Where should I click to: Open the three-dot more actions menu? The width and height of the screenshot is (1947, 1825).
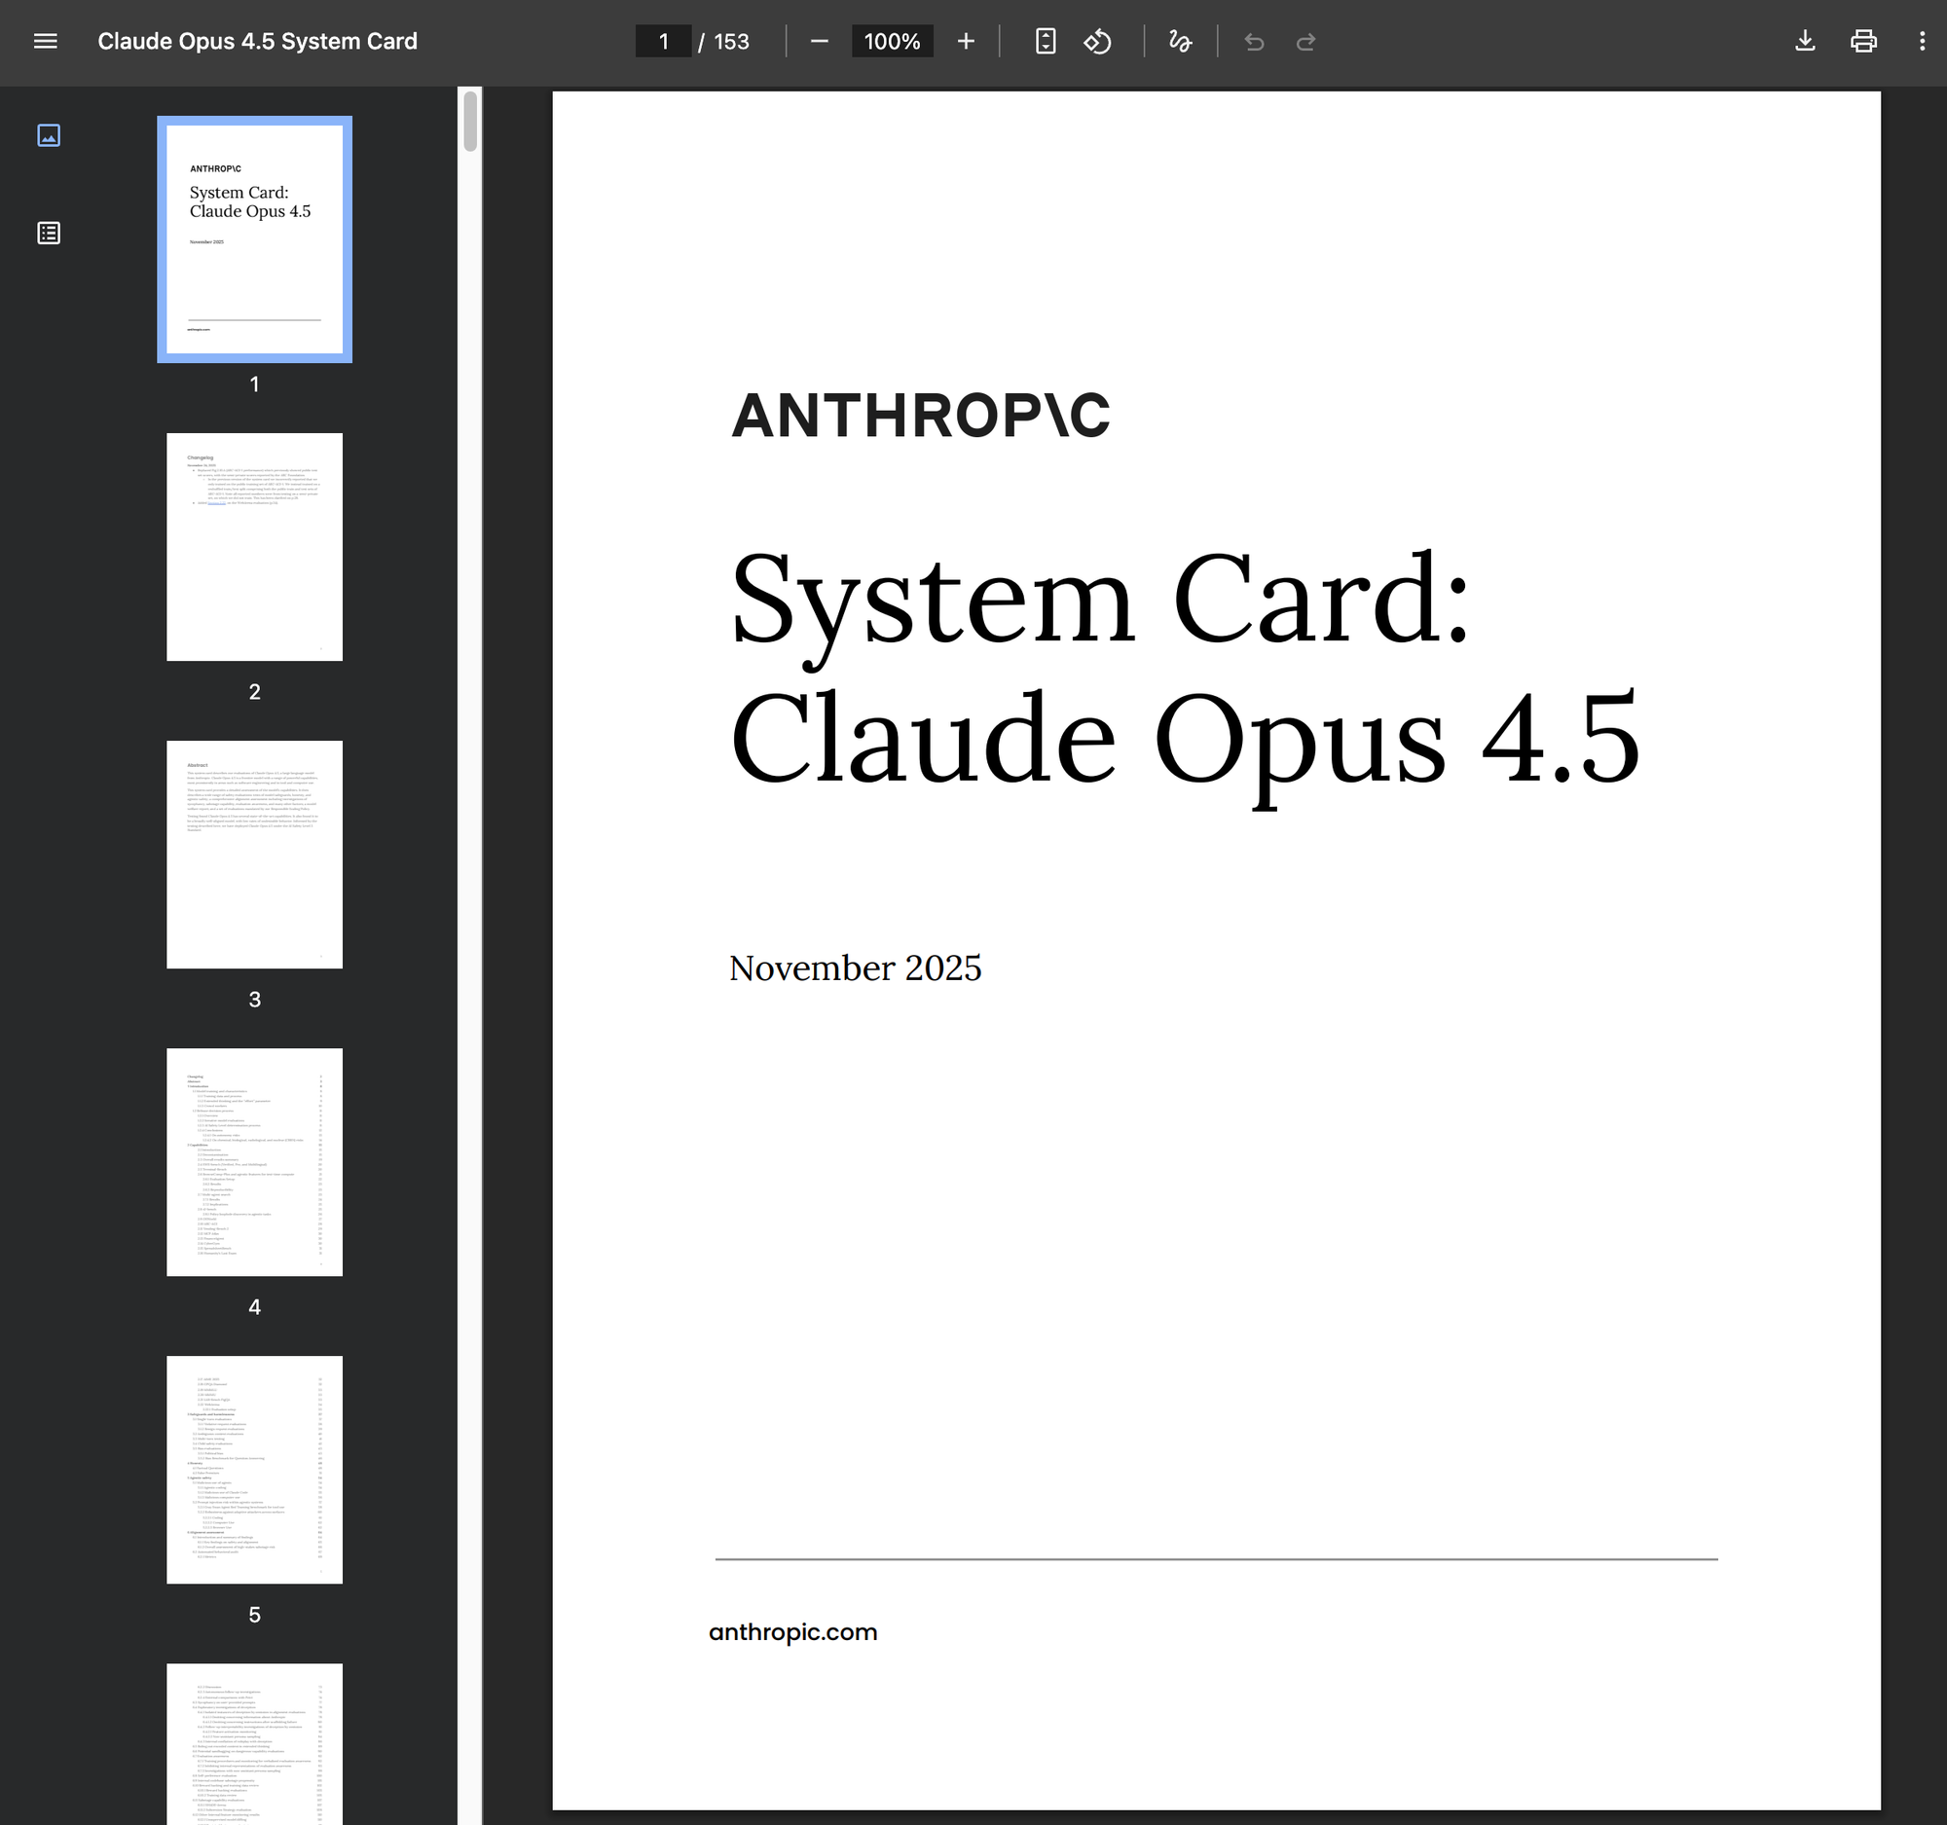coord(1922,41)
